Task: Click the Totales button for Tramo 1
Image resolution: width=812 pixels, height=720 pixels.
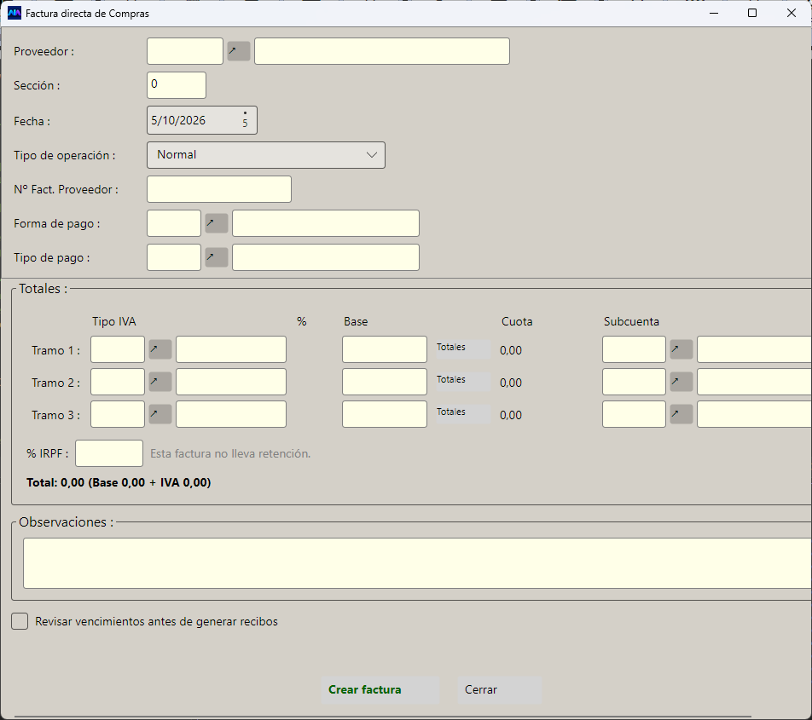Action: click(463, 348)
